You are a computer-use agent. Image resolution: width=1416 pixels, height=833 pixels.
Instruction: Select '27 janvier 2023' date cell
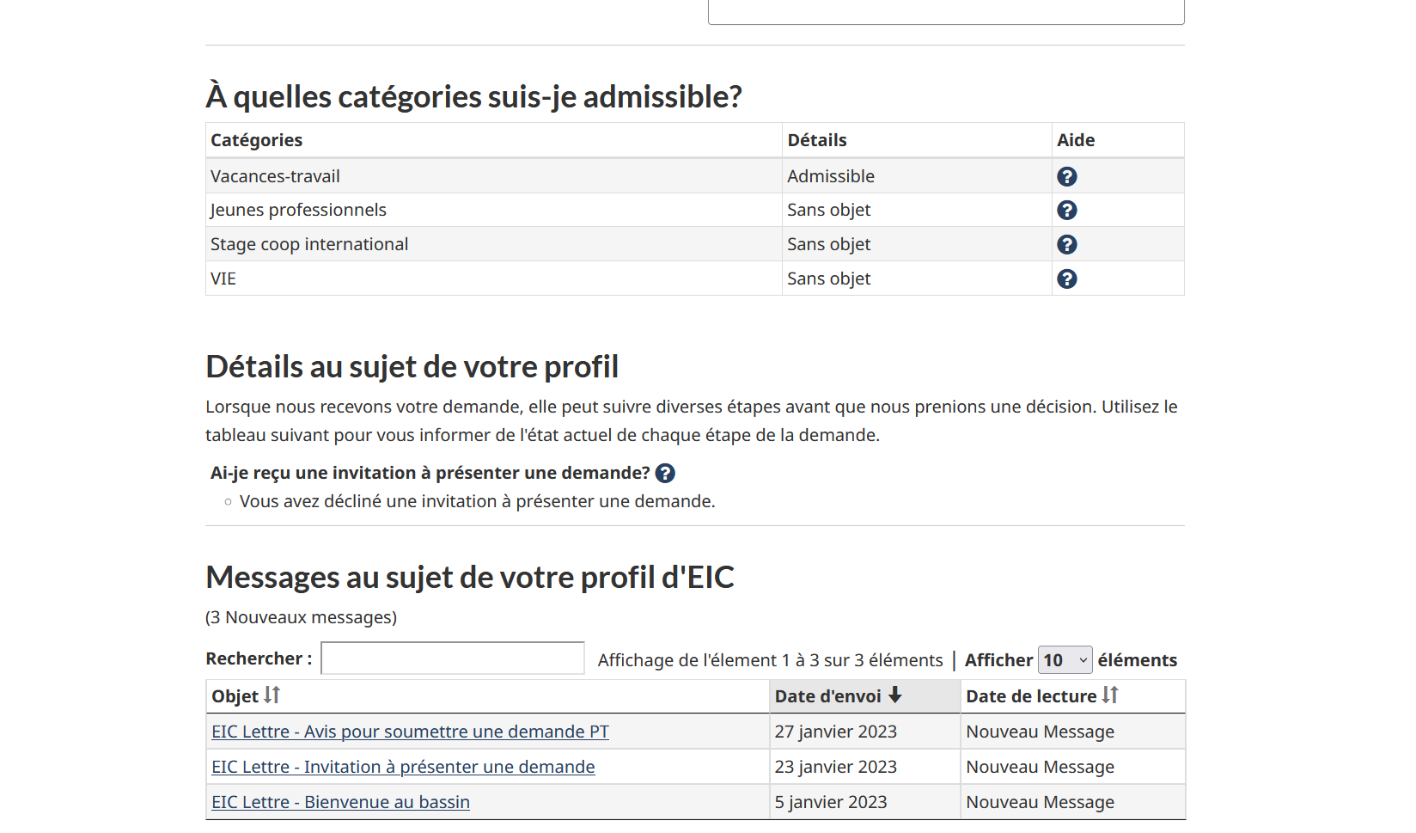pyautogui.click(x=864, y=732)
